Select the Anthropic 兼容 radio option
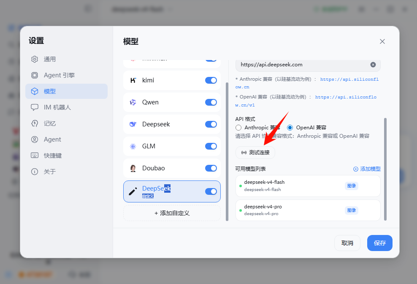This screenshot has width=417, height=284. click(238, 128)
